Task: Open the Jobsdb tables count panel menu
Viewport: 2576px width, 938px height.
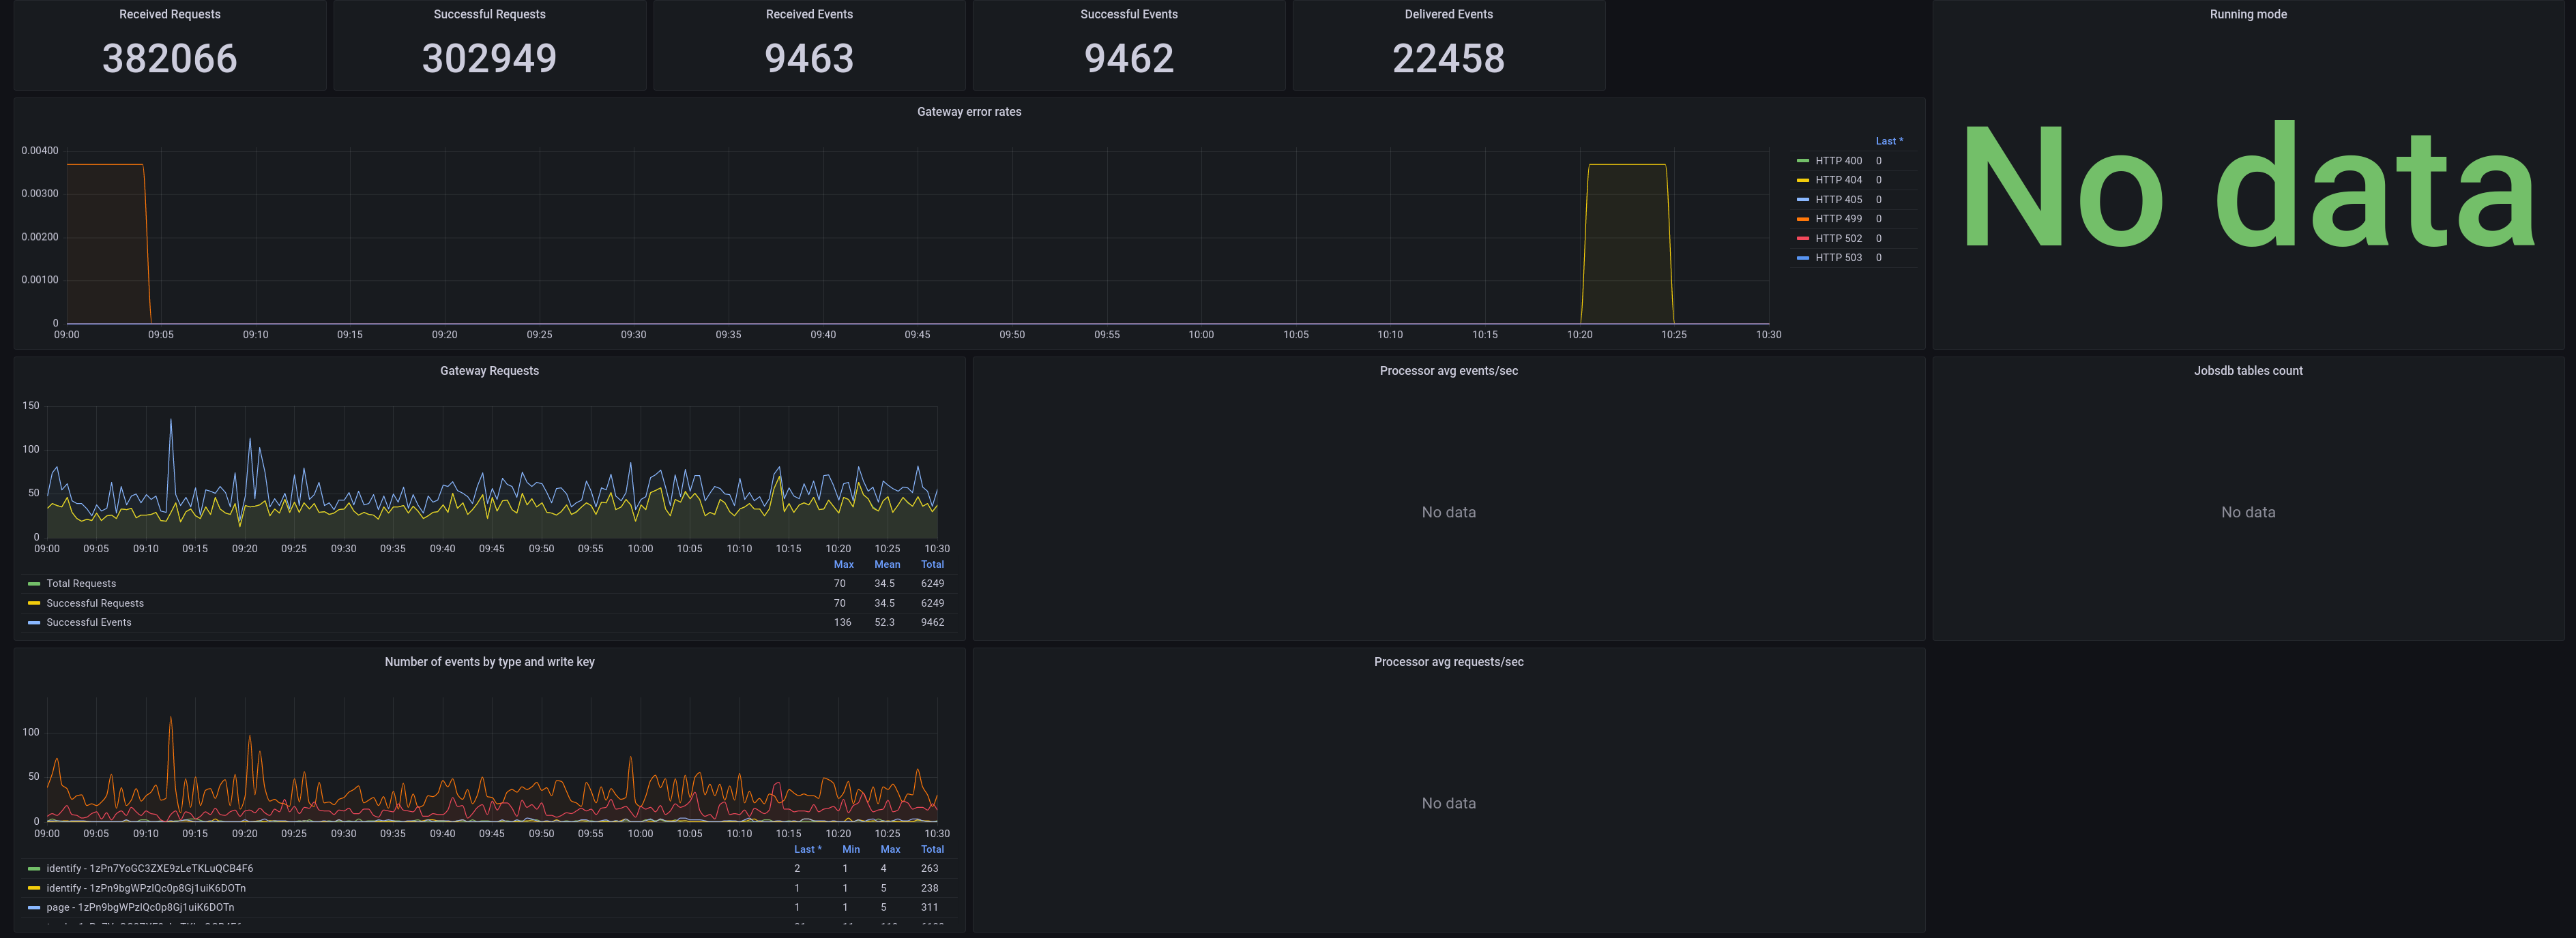Action: point(2247,371)
